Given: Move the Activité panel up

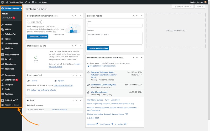Looking at the screenshot, I should pos(72,100).
